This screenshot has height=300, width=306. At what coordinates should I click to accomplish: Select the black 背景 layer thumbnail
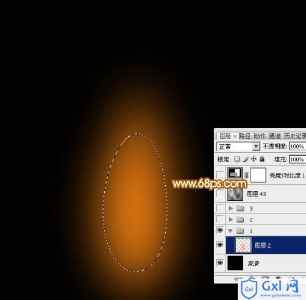click(x=235, y=263)
